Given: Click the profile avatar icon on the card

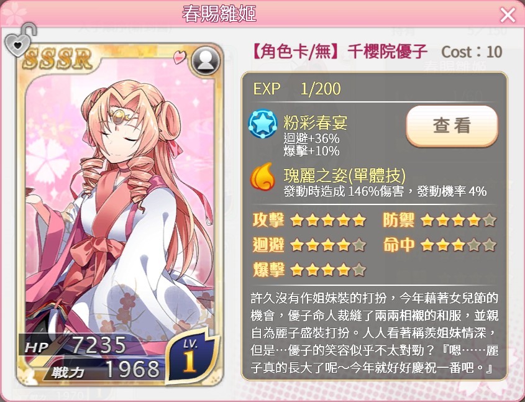Looking at the screenshot, I should point(206,61).
